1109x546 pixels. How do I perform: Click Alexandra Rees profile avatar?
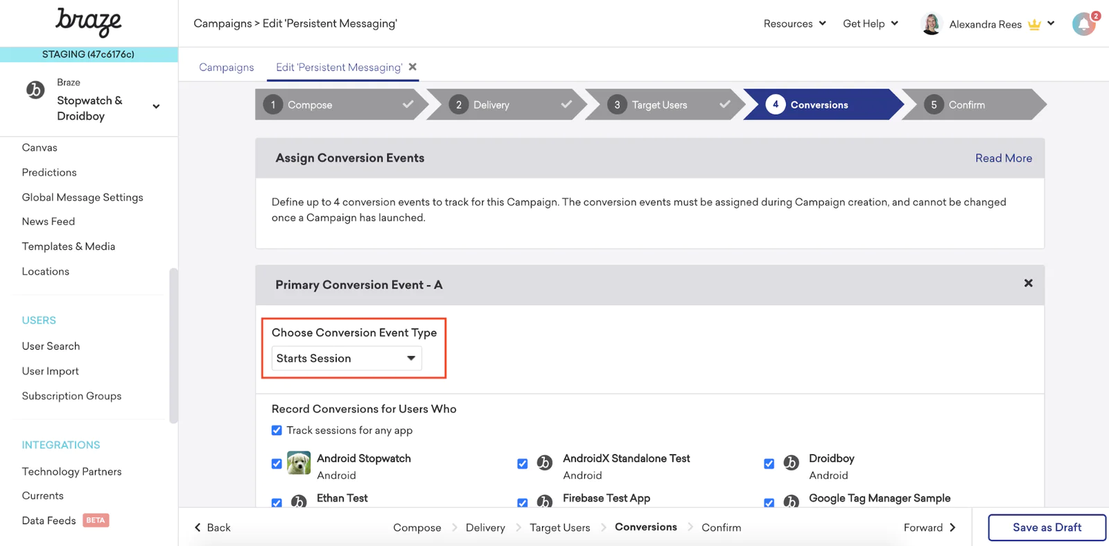[931, 24]
